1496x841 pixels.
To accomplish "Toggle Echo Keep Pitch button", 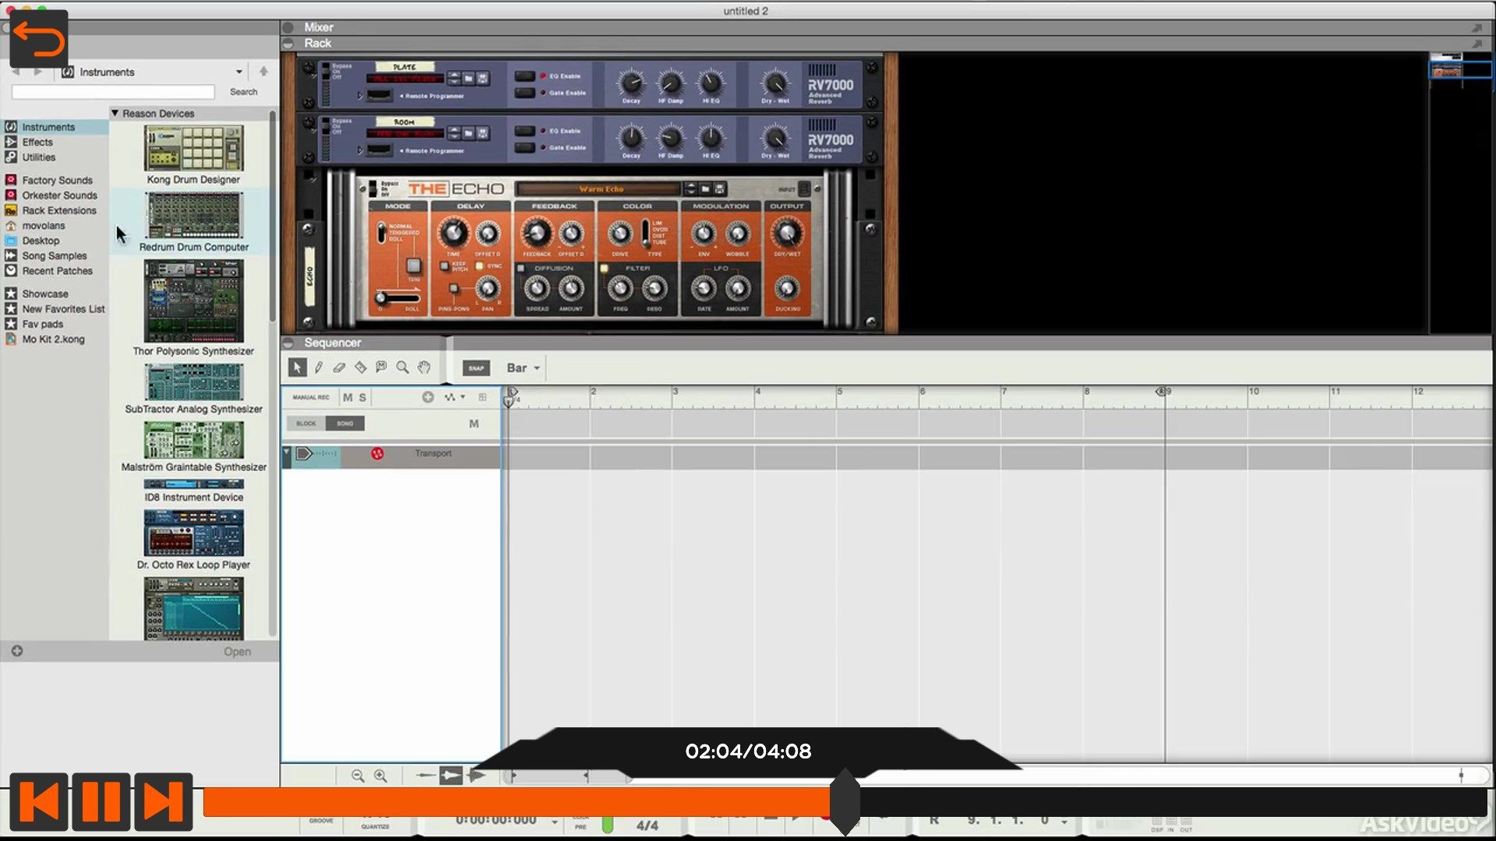I will (x=444, y=266).
